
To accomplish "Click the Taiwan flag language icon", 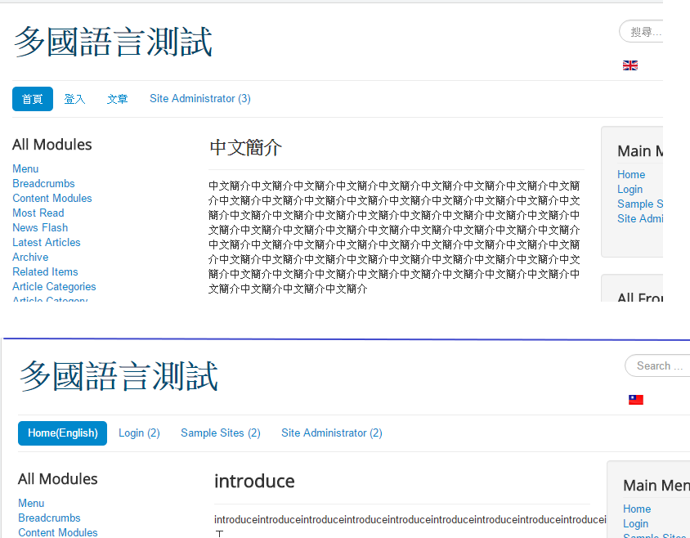I will pyautogui.click(x=635, y=400).
